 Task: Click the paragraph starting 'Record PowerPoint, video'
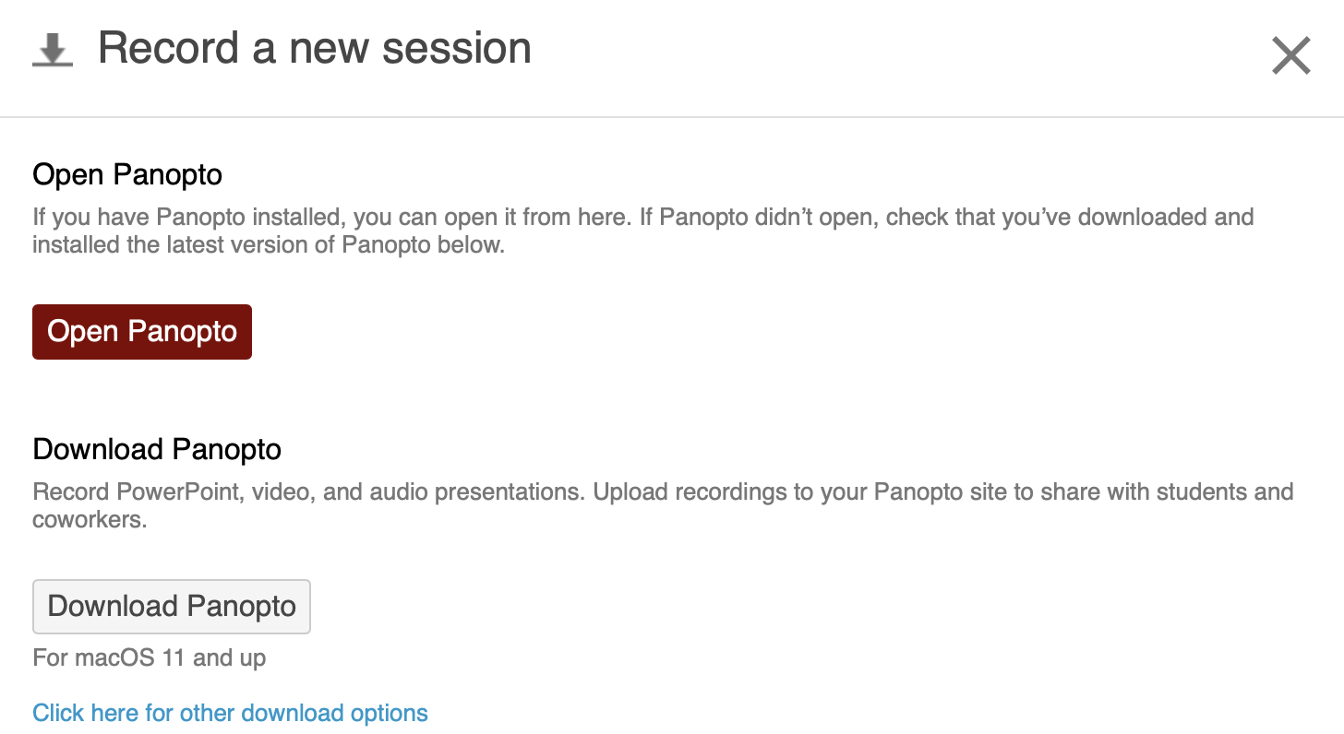(663, 505)
